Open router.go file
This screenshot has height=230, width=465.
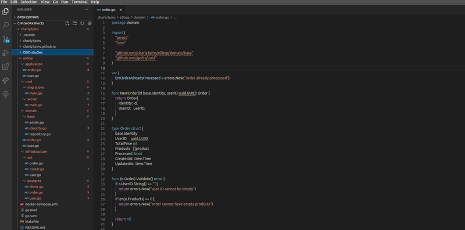(x=52, y=169)
